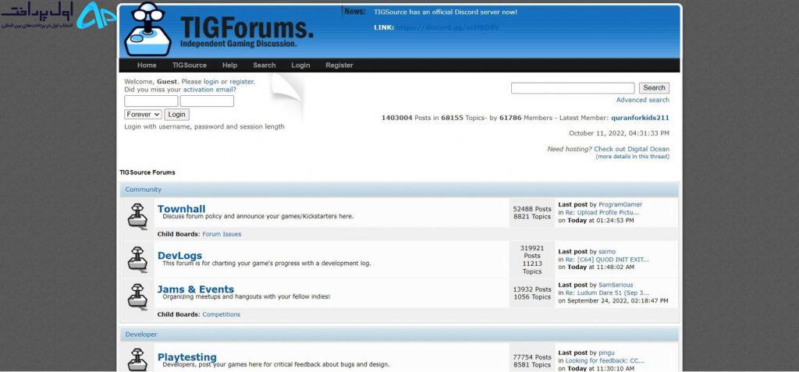Expand the Forever session length dropdown
799x372 pixels.
click(144, 115)
